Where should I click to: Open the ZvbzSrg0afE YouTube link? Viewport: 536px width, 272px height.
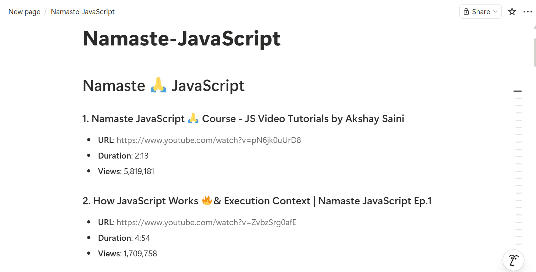[206, 222]
